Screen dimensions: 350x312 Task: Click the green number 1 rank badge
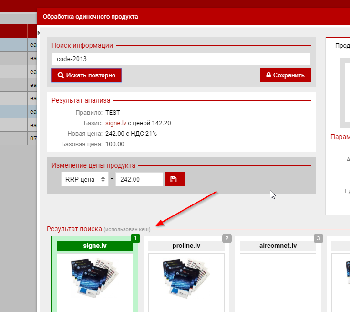pos(135,238)
